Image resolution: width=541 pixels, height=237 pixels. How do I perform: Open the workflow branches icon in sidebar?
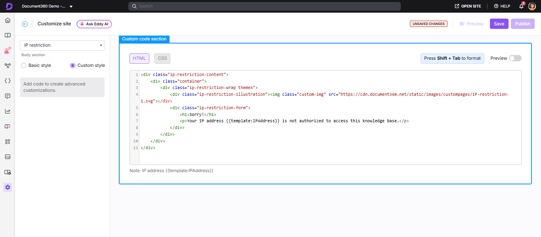(x=8, y=66)
